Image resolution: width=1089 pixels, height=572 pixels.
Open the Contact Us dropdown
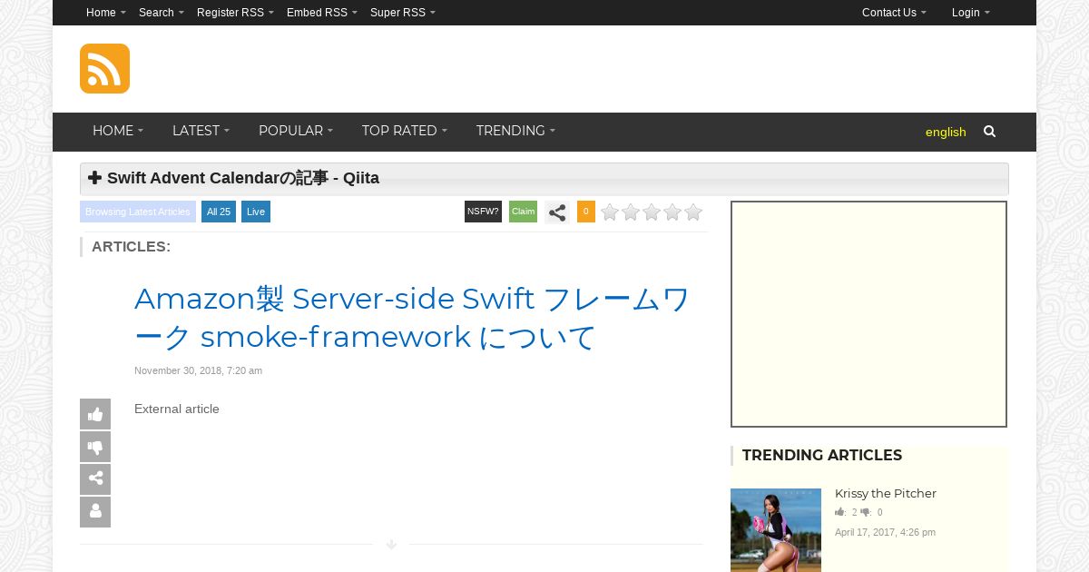pyautogui.click(x=894, y=13)
